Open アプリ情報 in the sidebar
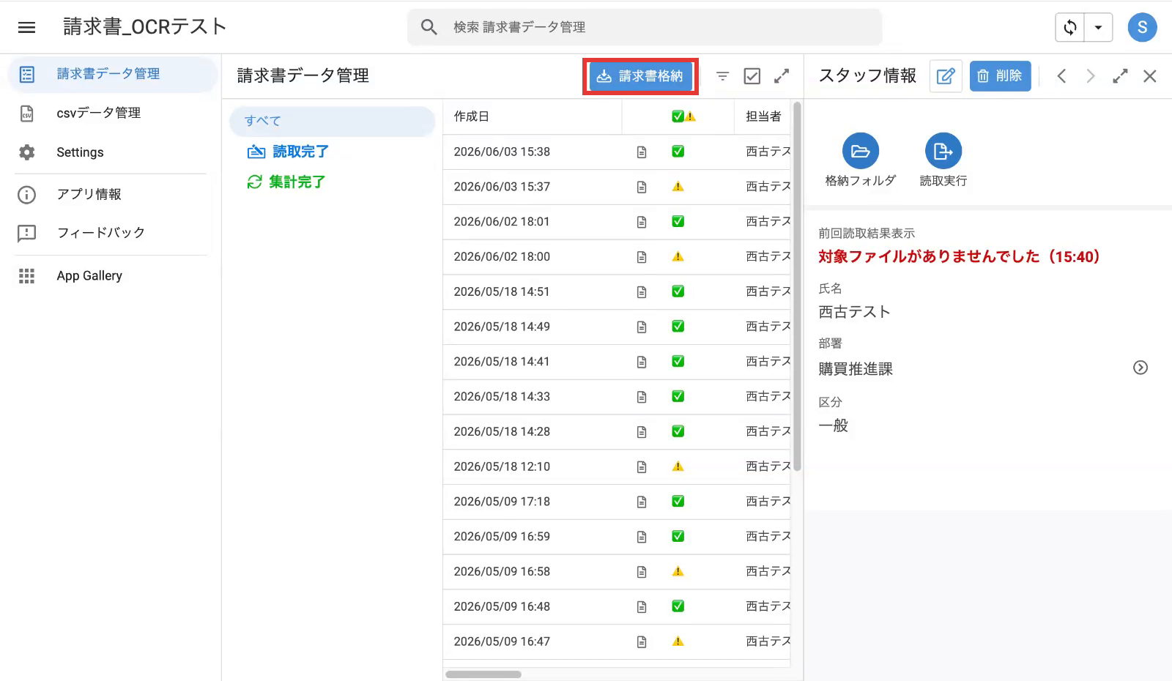This screenshot has width=1172, height=681. coord(113,194)
